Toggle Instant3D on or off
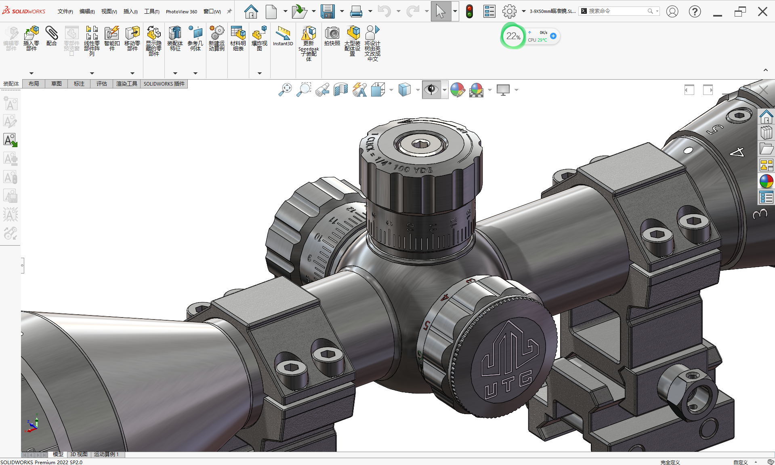 pos(283,36)
